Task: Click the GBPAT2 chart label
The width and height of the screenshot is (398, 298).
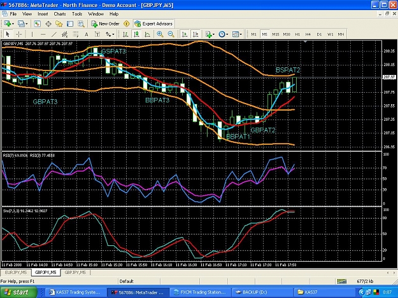Action: [263, 130]
